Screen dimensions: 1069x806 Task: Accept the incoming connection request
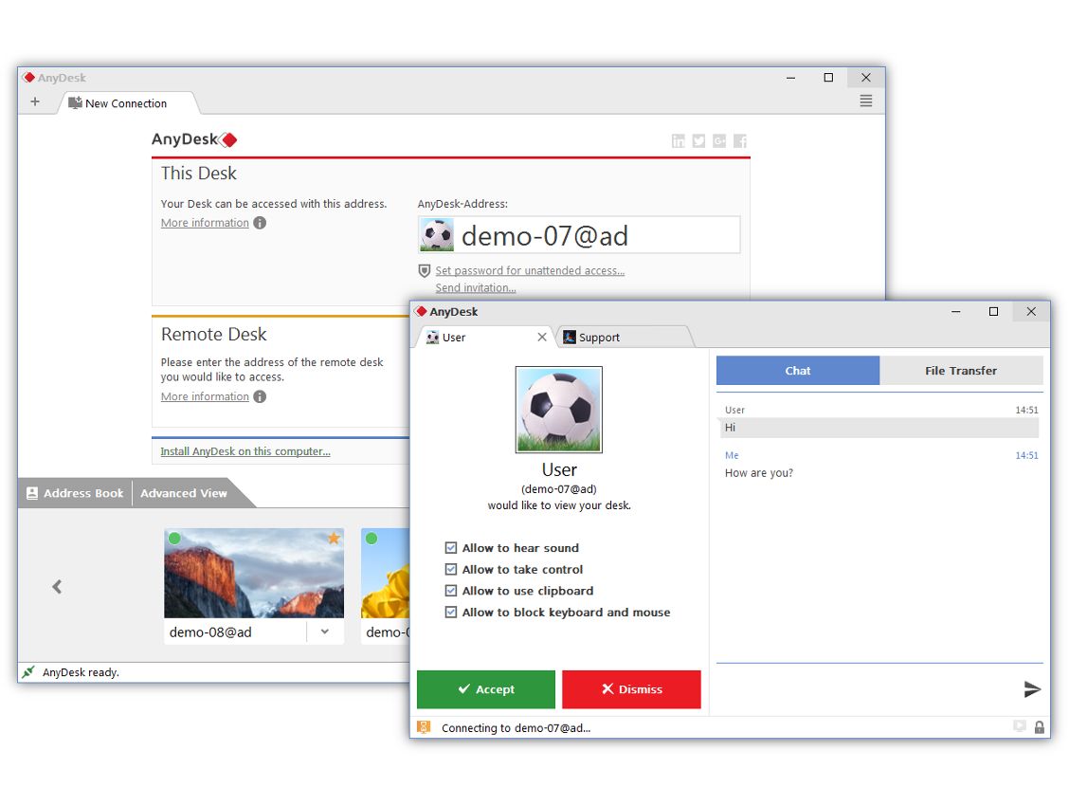coord(485,689)
